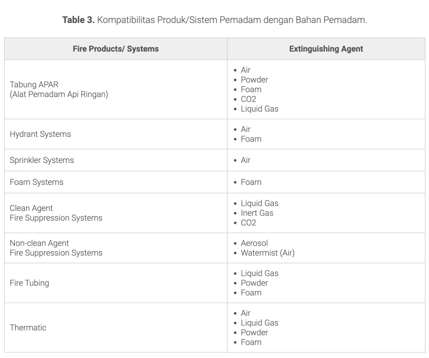The width and height of the screenshot is (429, 358).
Task: Click "Powder" in the Fire Tubing row
Action: 254,283
